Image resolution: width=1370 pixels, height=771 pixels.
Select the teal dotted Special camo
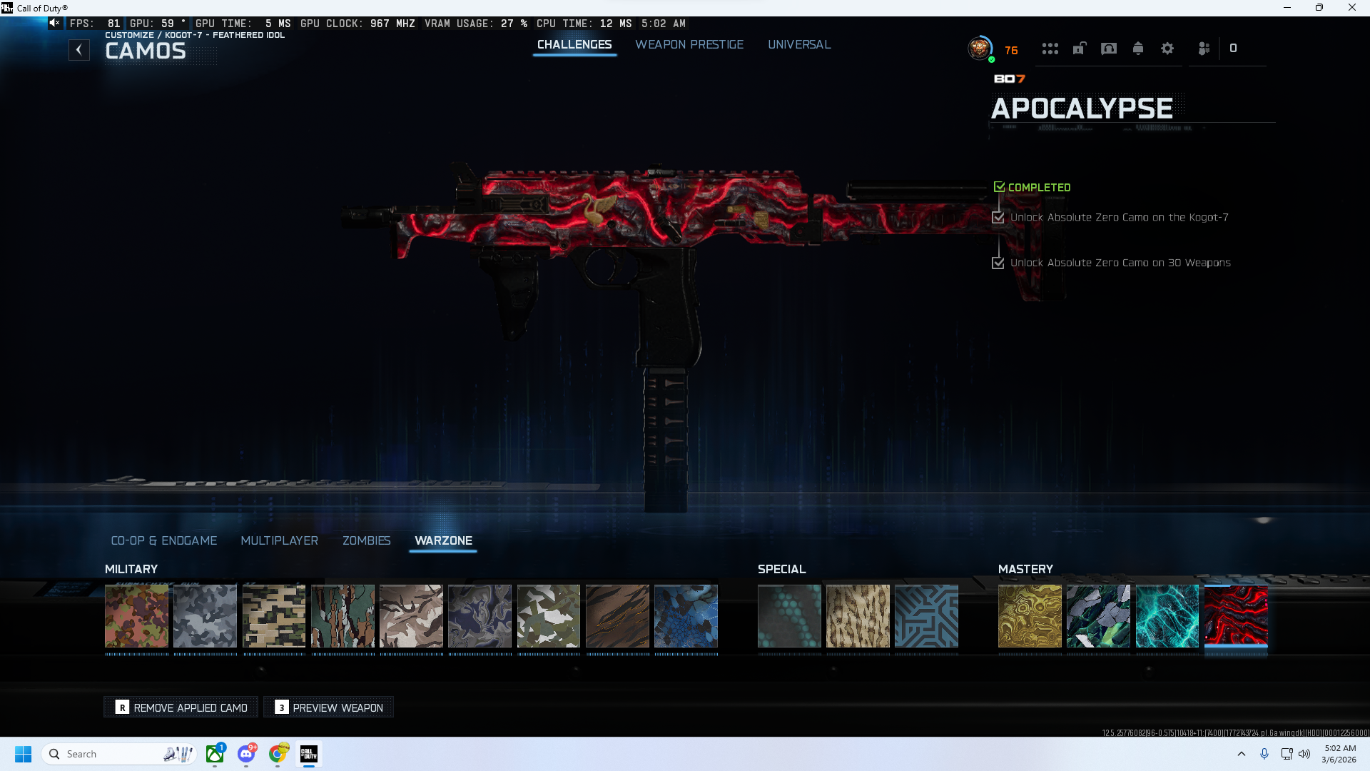click(x=790, y=616)
